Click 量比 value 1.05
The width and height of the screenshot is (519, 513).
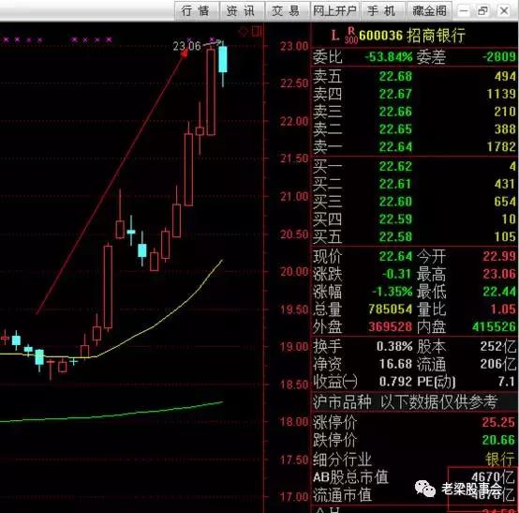click(x=503, y=309)
